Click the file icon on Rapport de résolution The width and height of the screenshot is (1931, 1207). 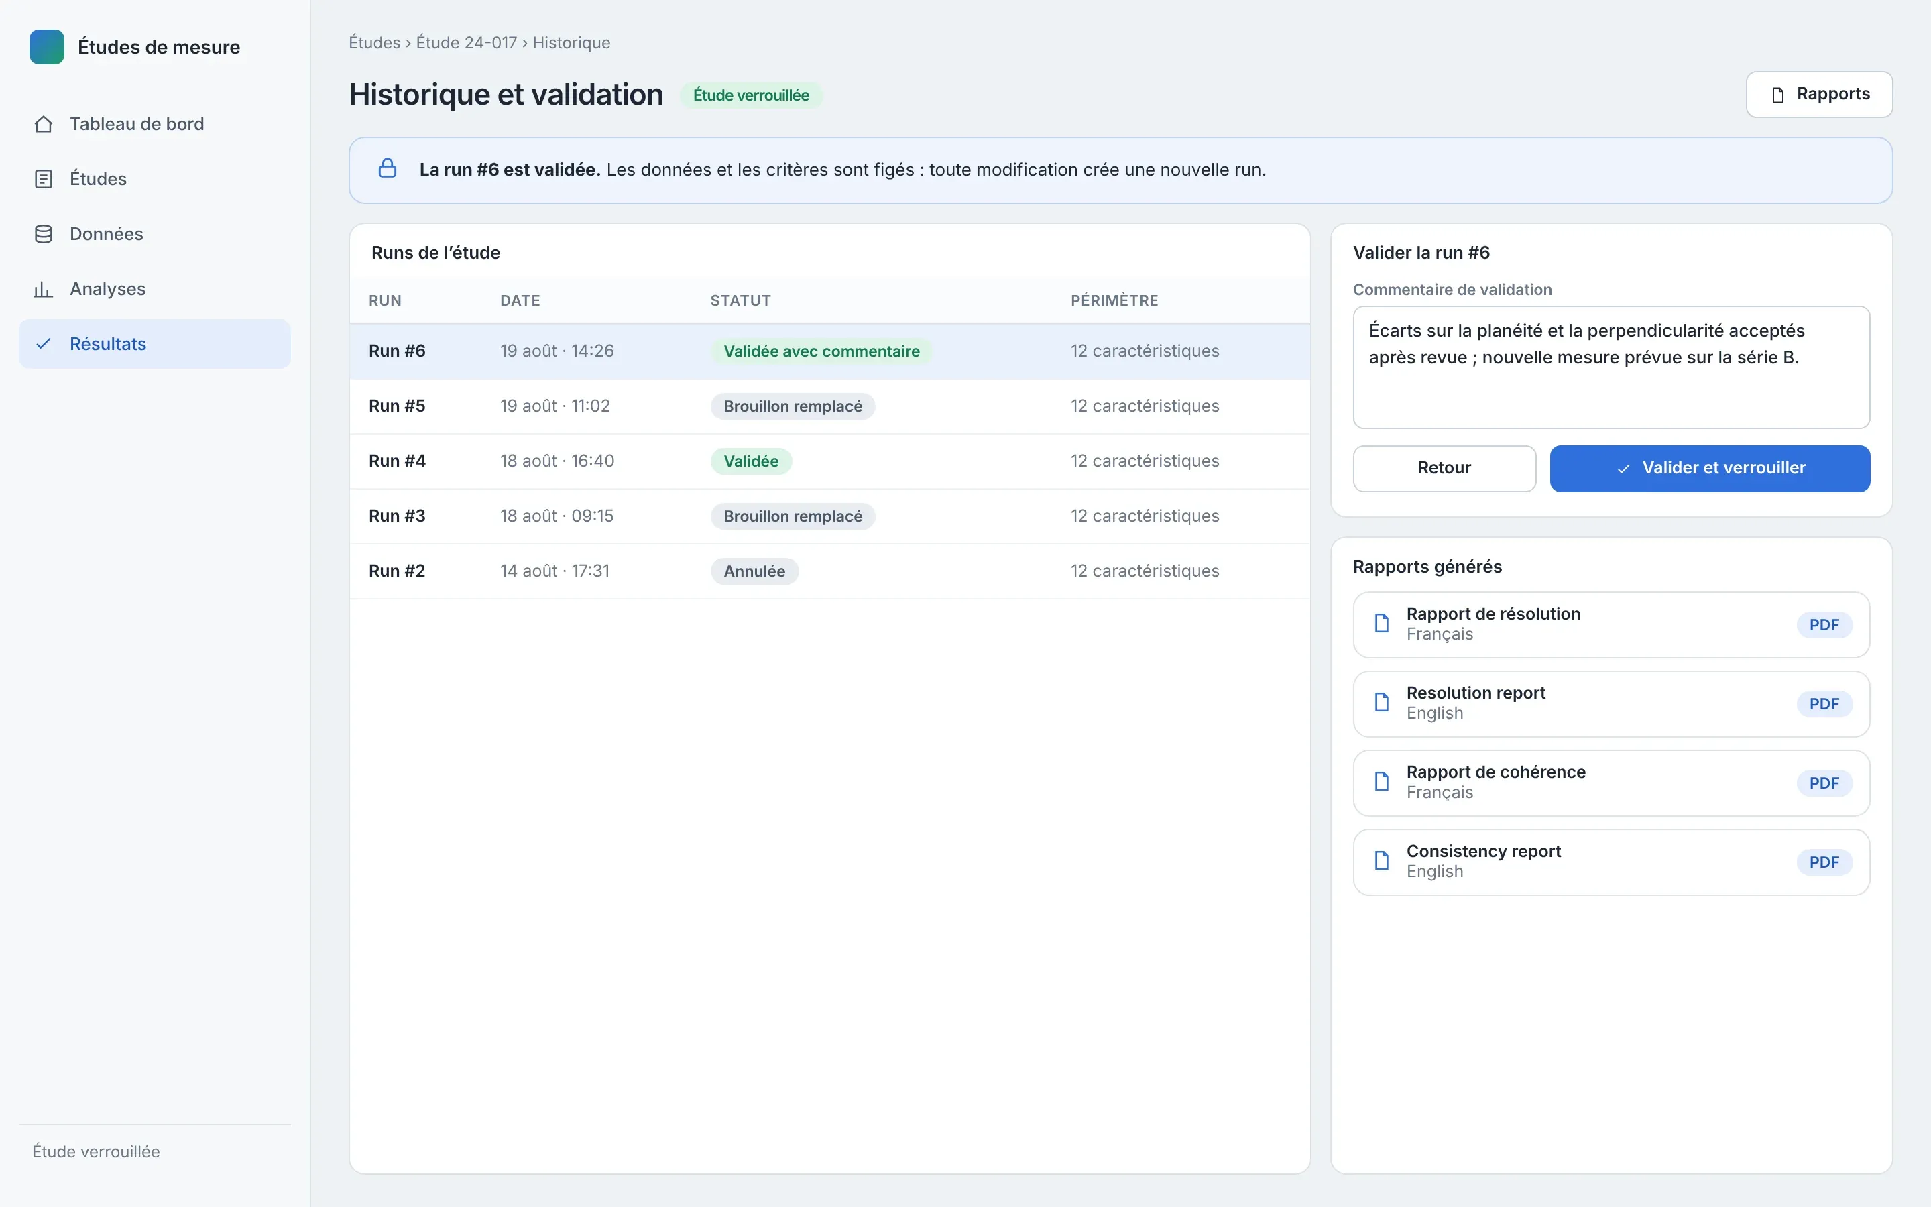(1382, 624)
